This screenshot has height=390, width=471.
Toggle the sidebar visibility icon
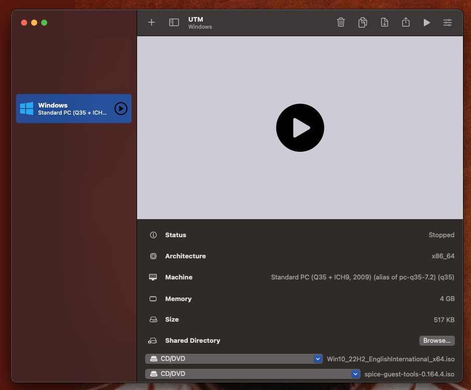pyautogui.click(x=174, y=22)
